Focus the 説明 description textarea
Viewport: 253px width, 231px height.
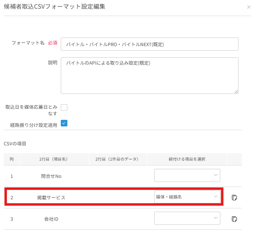tap(149, 75)
